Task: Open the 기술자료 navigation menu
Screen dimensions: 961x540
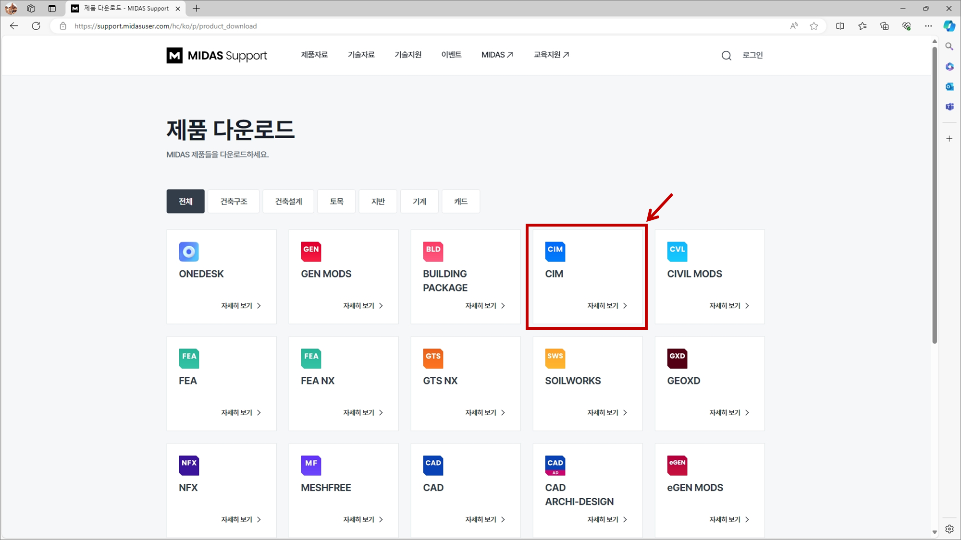Action: coord(361,55)
